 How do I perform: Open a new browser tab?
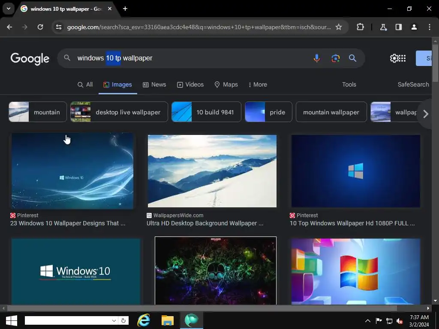125,9
